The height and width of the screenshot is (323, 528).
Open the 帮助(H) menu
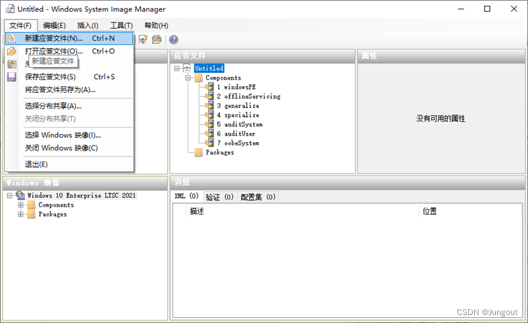[156, 26]
